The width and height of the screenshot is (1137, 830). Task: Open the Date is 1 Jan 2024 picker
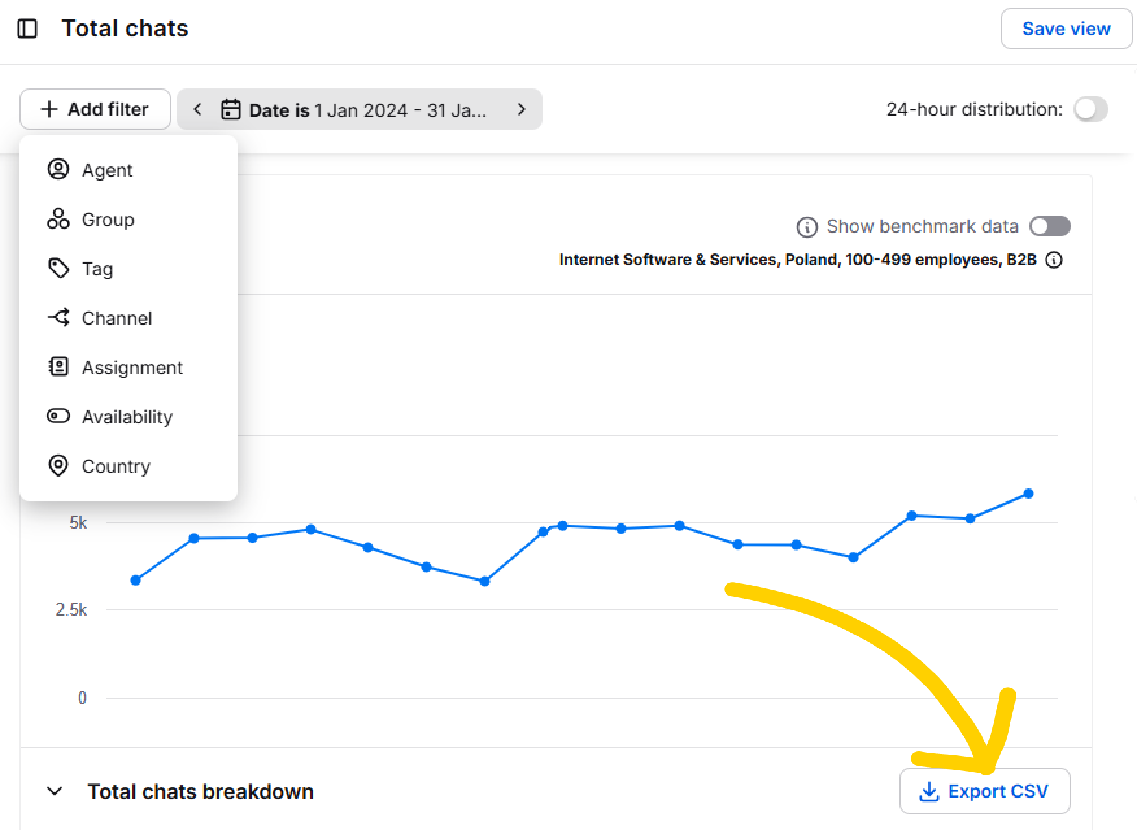(x=367, y=110)
